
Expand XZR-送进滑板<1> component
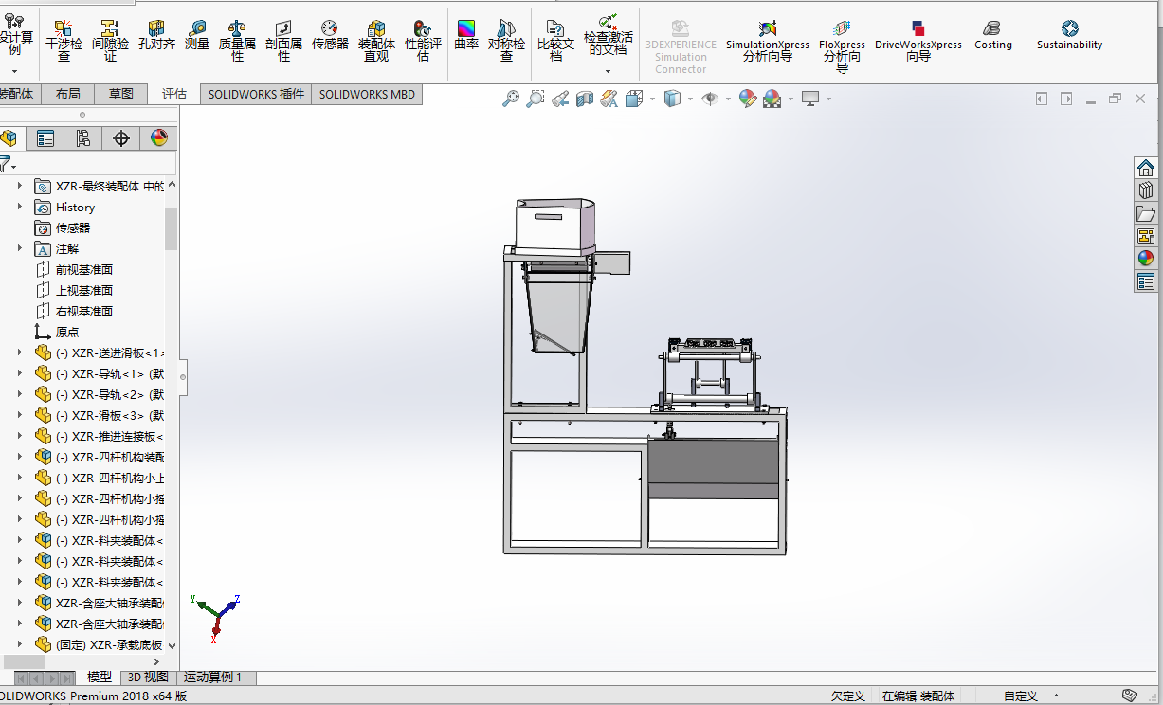pos(19,352)
